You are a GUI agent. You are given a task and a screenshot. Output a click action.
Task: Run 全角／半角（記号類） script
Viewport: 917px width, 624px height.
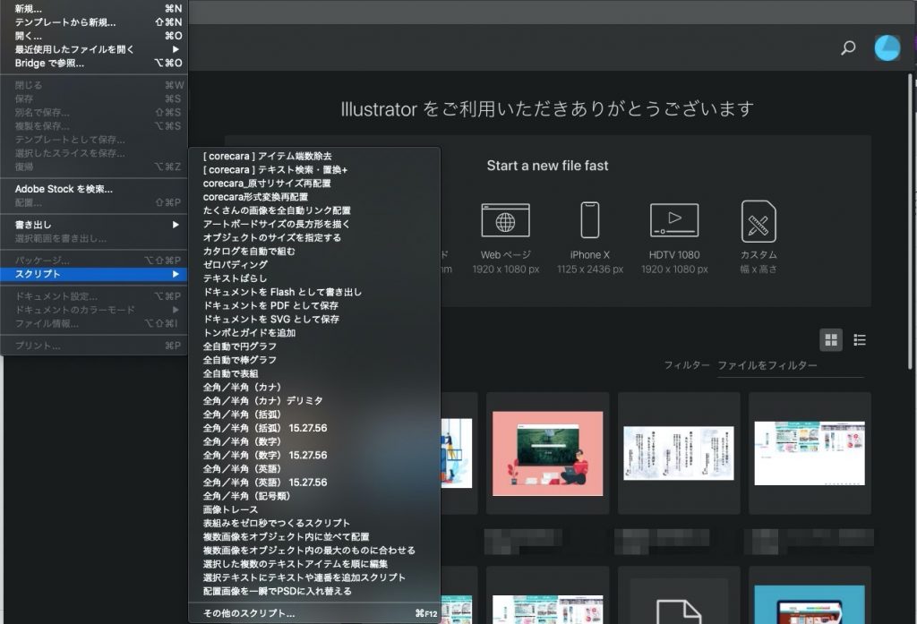point(314,496)
